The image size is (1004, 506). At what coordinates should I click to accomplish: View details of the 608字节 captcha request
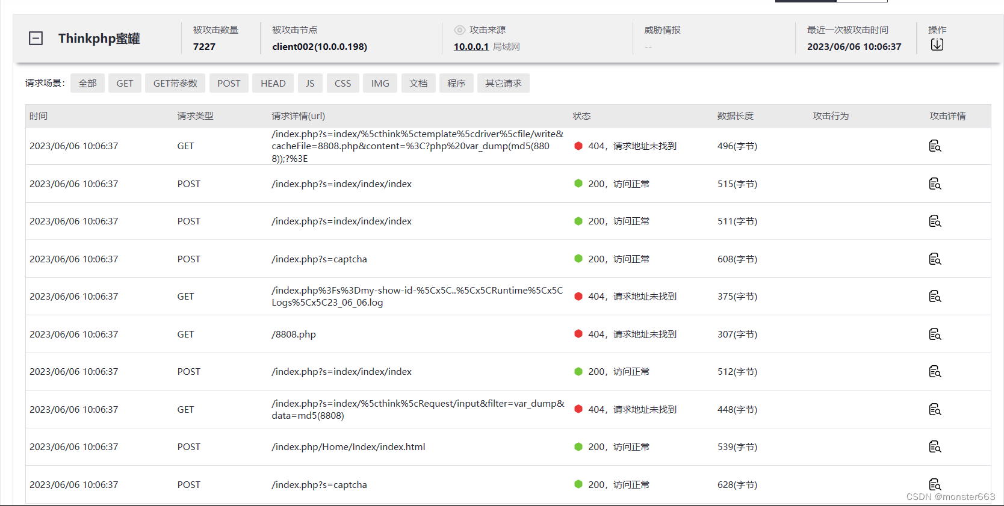(x=935, y=259)
